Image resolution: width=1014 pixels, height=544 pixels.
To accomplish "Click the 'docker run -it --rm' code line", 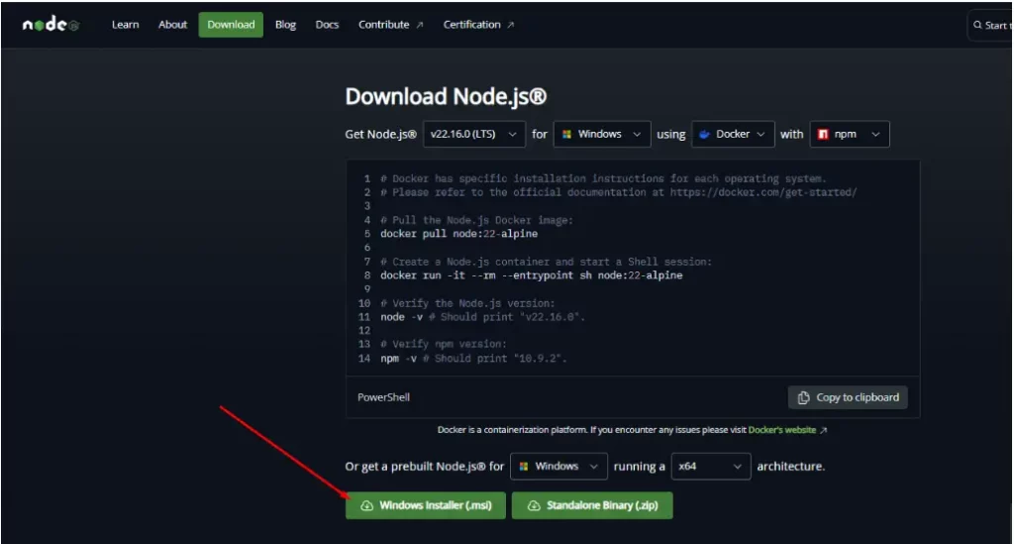I will (531, 275).
